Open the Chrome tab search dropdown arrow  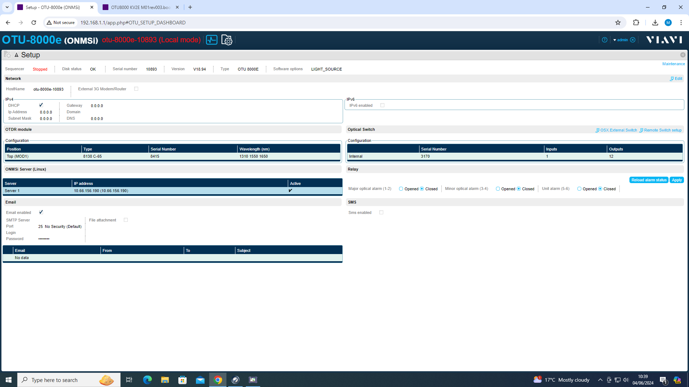(7, 7)
